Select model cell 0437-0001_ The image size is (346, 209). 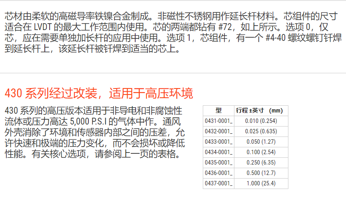[x=218, y=183]
